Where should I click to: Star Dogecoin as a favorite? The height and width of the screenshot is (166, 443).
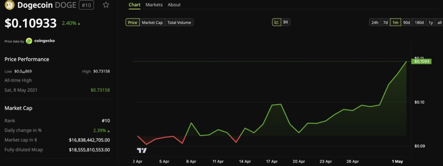106,5
